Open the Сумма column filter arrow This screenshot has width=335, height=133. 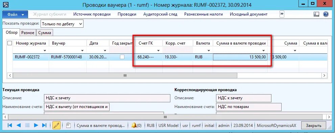295,51
